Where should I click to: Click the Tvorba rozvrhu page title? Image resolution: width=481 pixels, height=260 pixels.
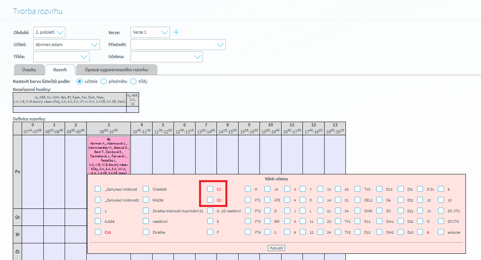click(x=38, y=11)
